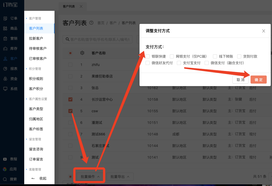272x186 pixels.
Task: Open the 营销 section in the sidebar
Action: (10, 39)
